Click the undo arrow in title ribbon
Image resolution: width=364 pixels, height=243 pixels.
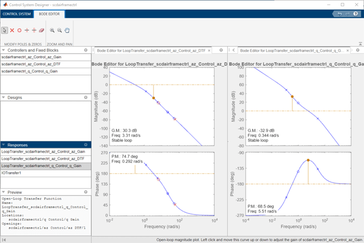click(x=340, y=13)
